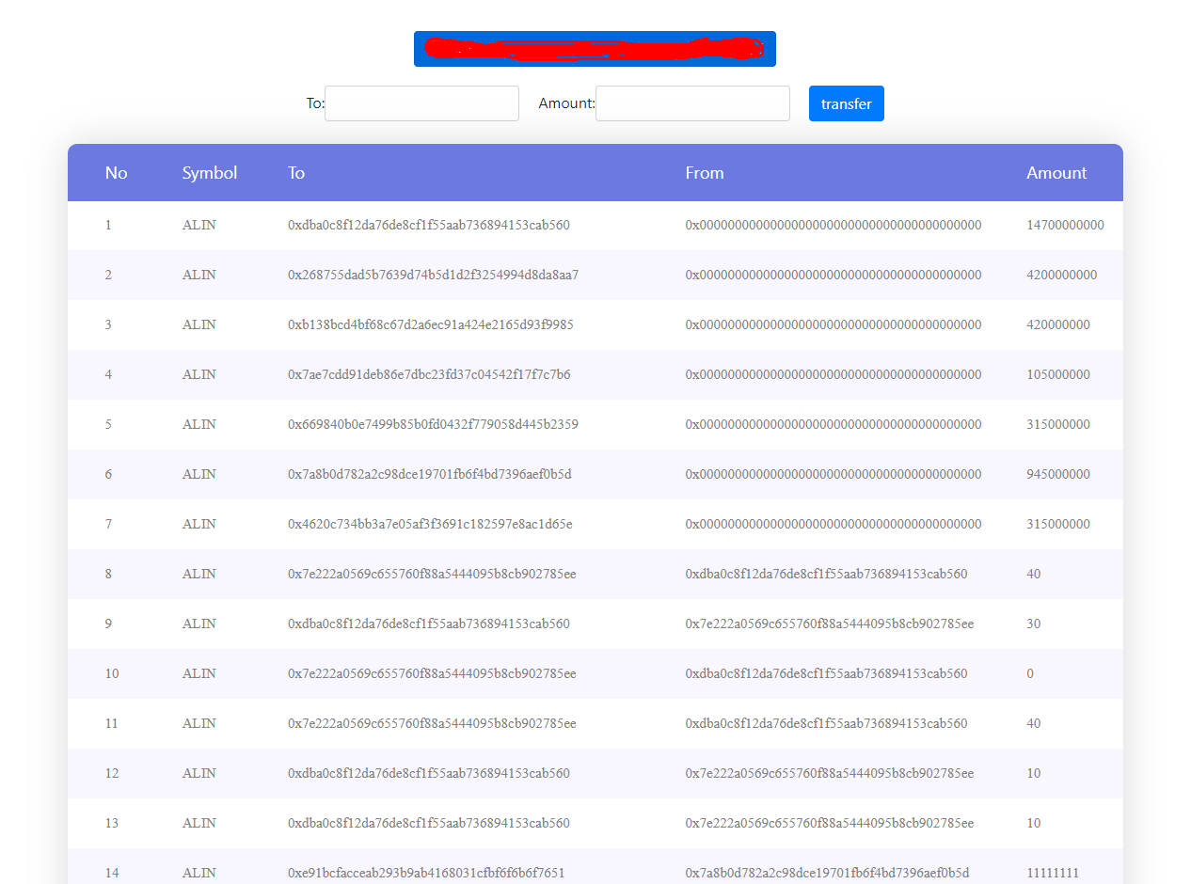Viewport: 1191px width, 884px height.
Task: Click the To address input field
Action: [421, 103]
